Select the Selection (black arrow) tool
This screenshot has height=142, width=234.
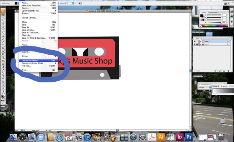coord(3,15)
